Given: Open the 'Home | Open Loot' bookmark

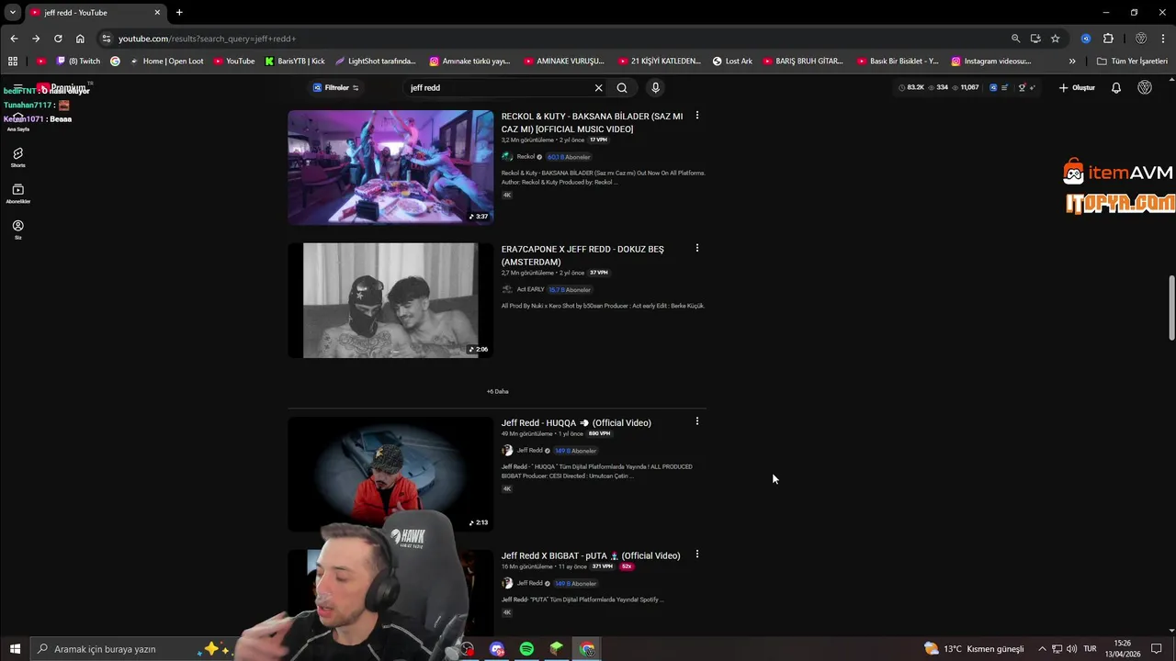Looking at the screenshot, I should click(x=166, y=62).
